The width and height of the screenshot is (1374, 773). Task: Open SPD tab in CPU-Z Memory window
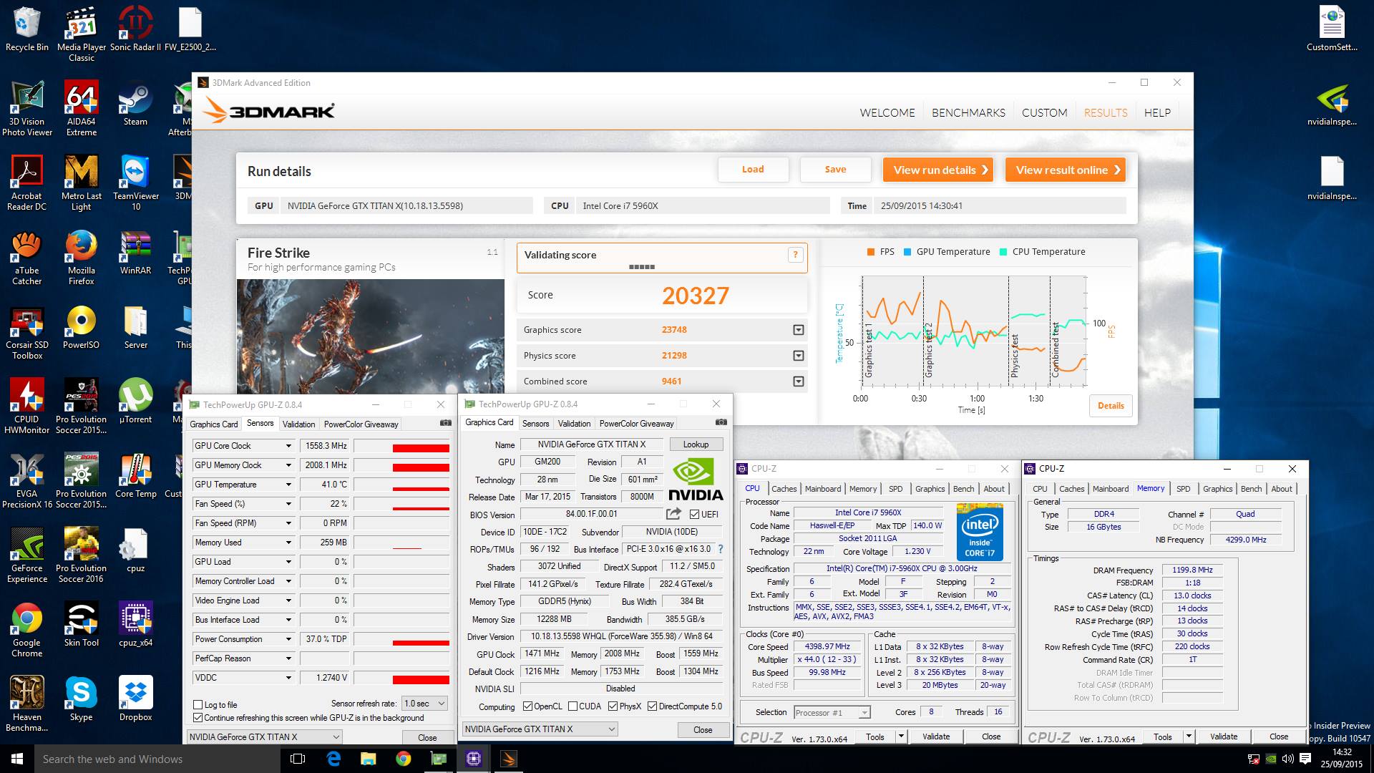pyautogui.click(x=1184, y=489)
